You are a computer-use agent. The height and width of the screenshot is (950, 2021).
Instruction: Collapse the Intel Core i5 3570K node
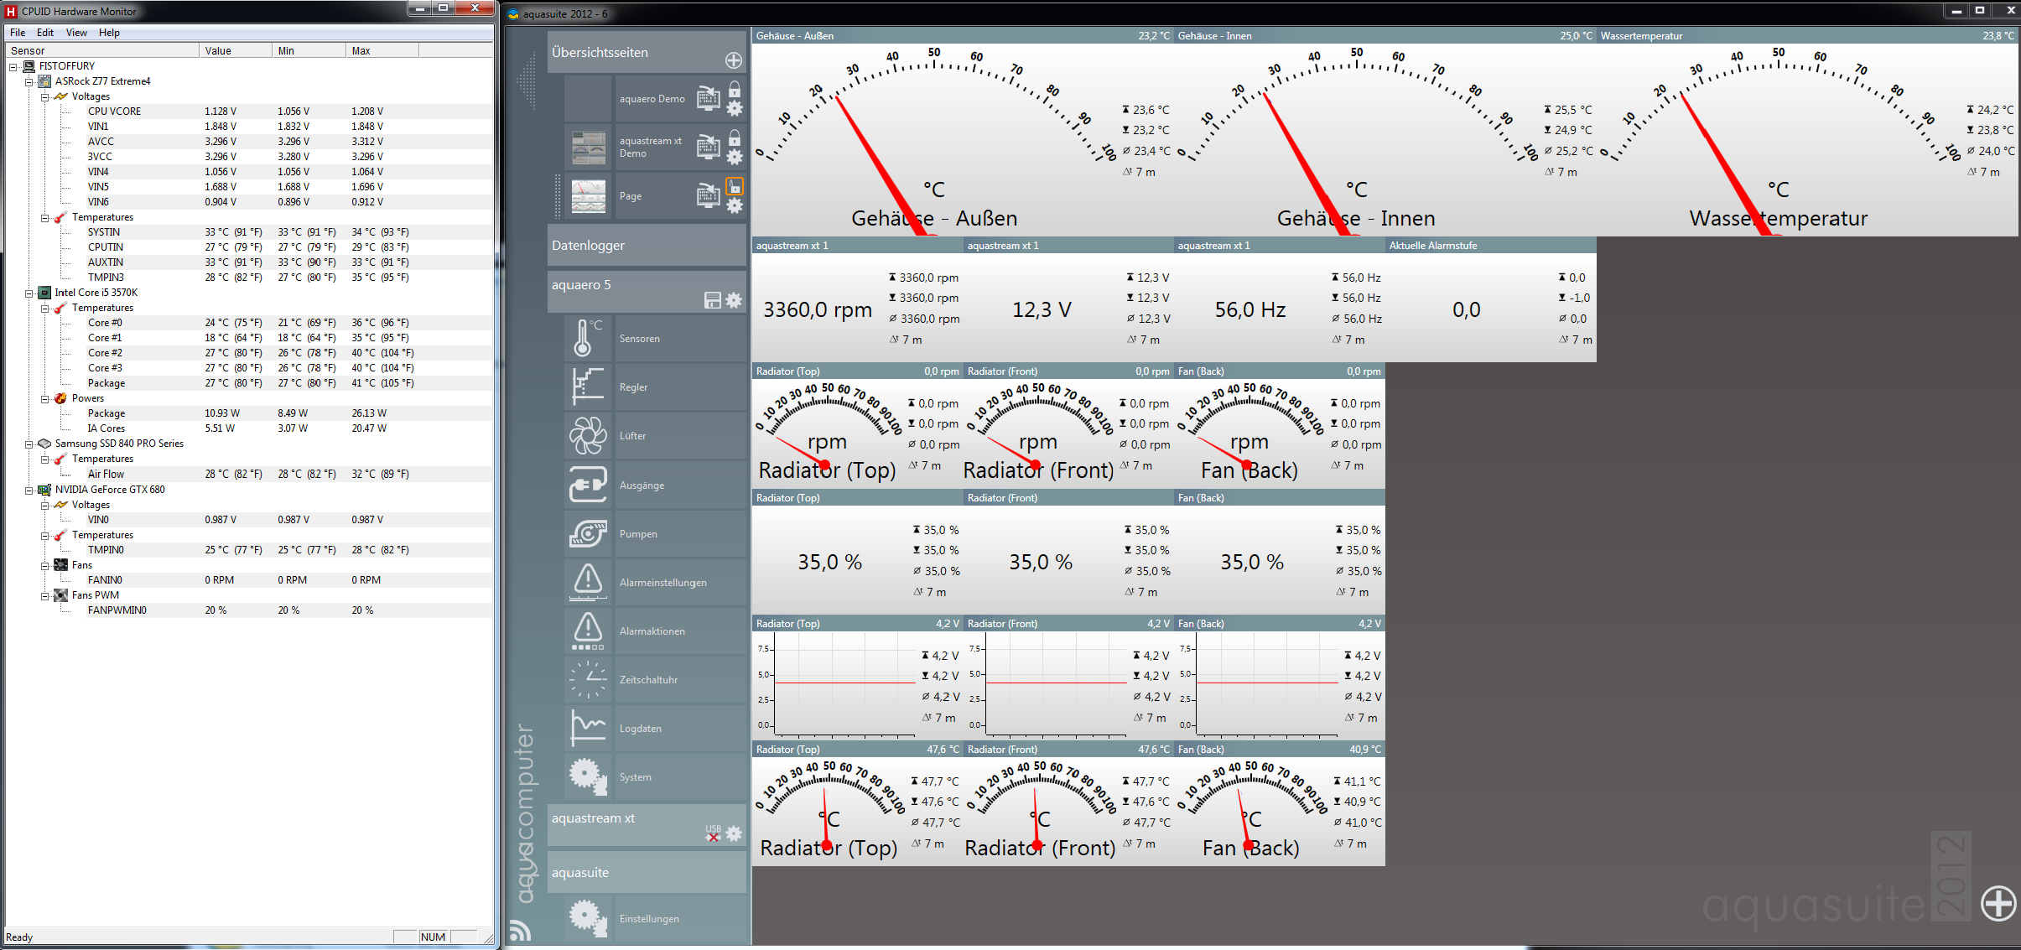point(29,293)
